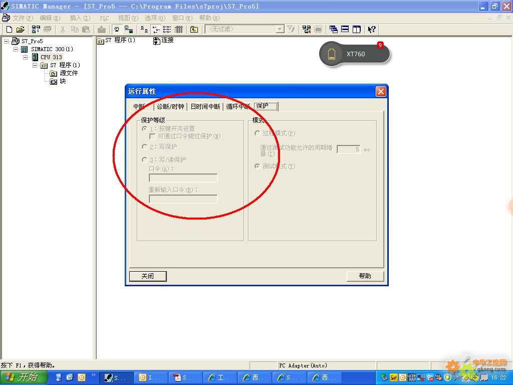
Task: Click the S7 程序(1) icon in right pane
Action: click(116, 40)
